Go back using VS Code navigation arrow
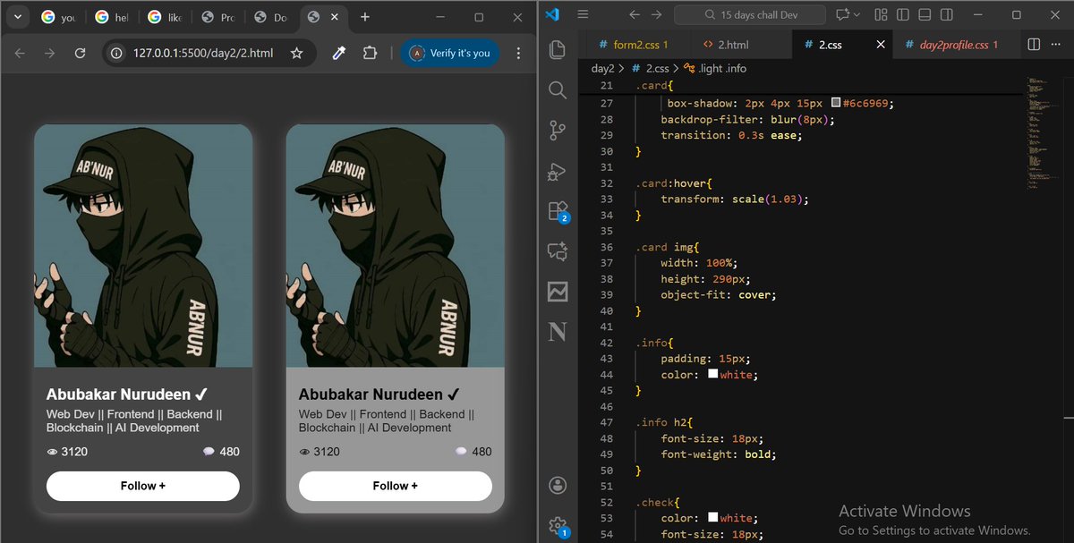1074x543 pixels. click(634, 15)
